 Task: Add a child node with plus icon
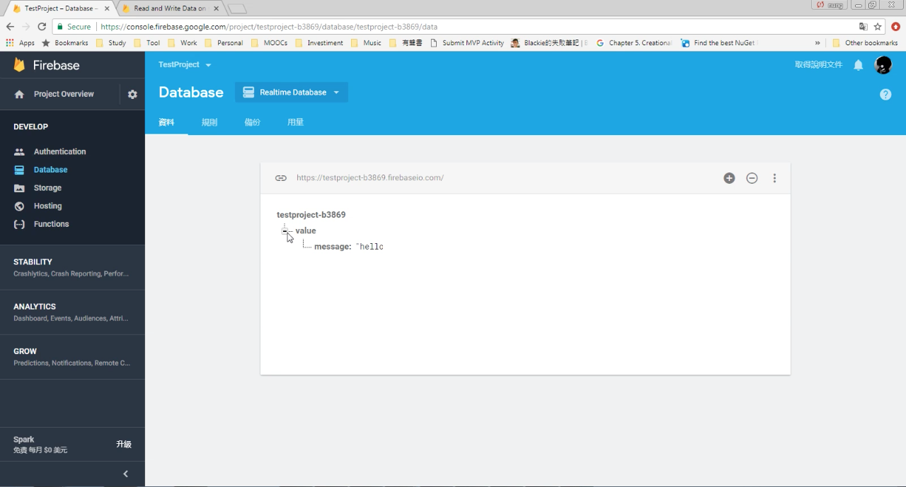point(729,178)
